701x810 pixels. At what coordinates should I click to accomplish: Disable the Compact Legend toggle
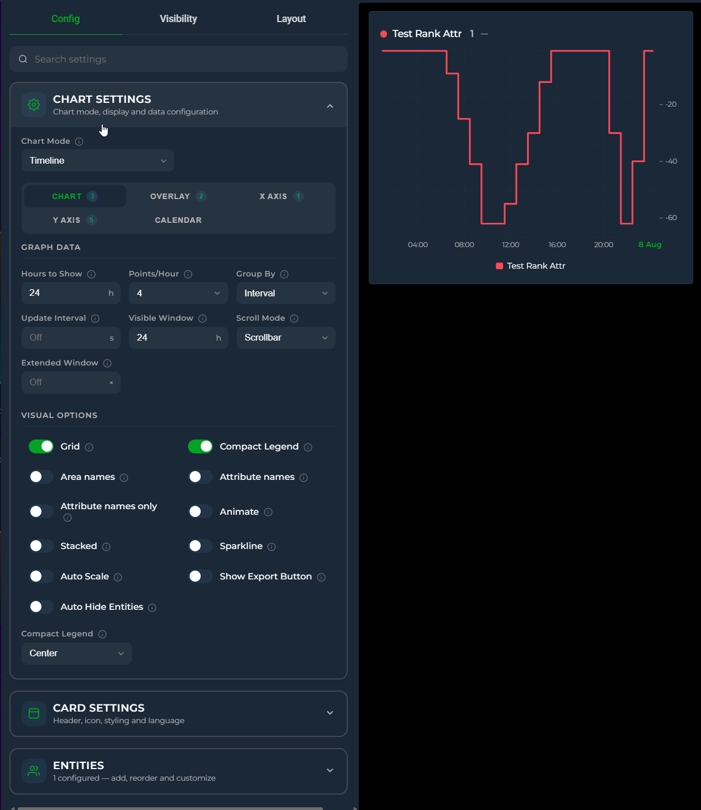(x=200, y=446)
